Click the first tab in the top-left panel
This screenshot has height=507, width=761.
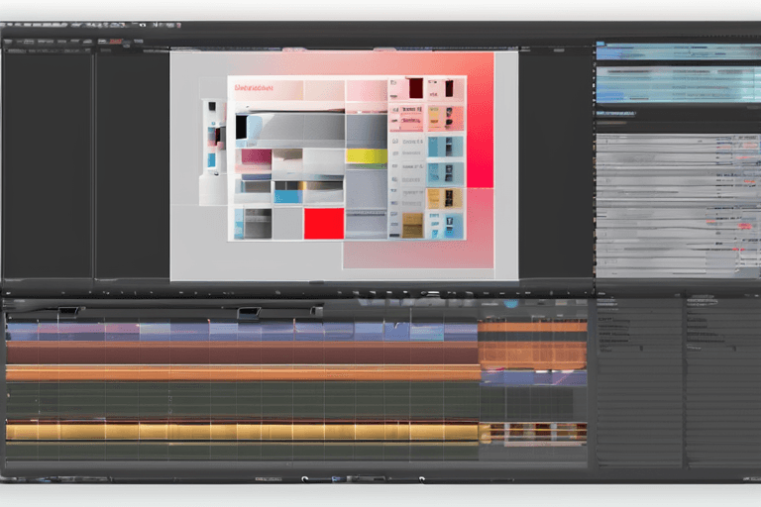click(x=30, y=44)
